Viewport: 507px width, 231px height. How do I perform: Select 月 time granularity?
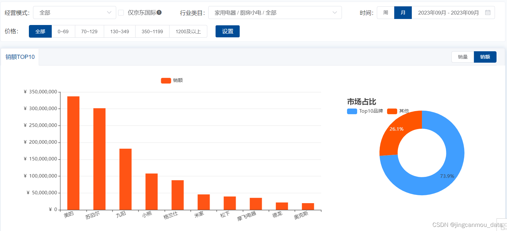click(x=403, y=13)
